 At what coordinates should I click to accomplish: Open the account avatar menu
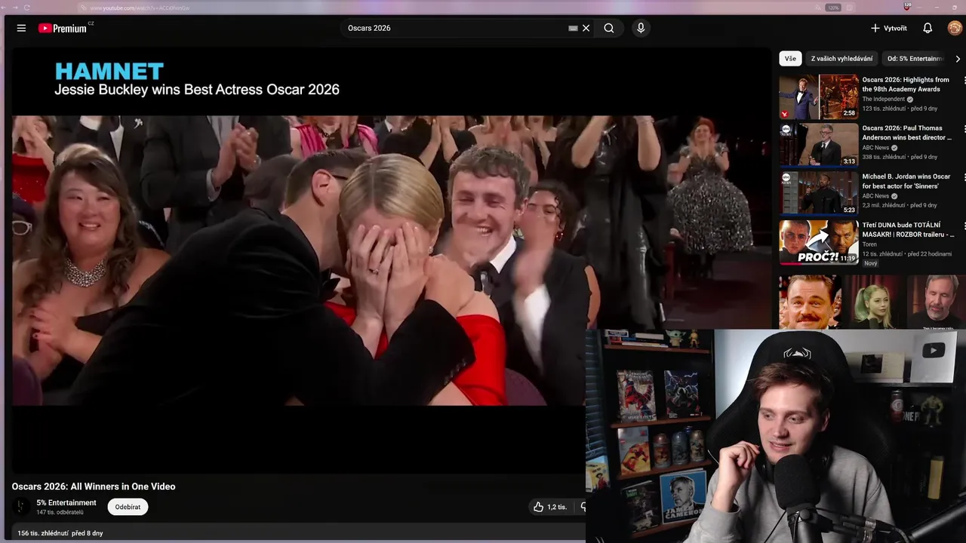coord(955,28)
